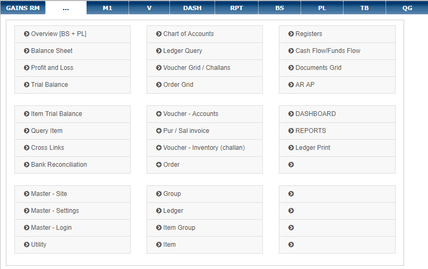This screenshot has height=269, width=428.
Task: Switch to the DASH tab
Action: click(x=192, y=8)
